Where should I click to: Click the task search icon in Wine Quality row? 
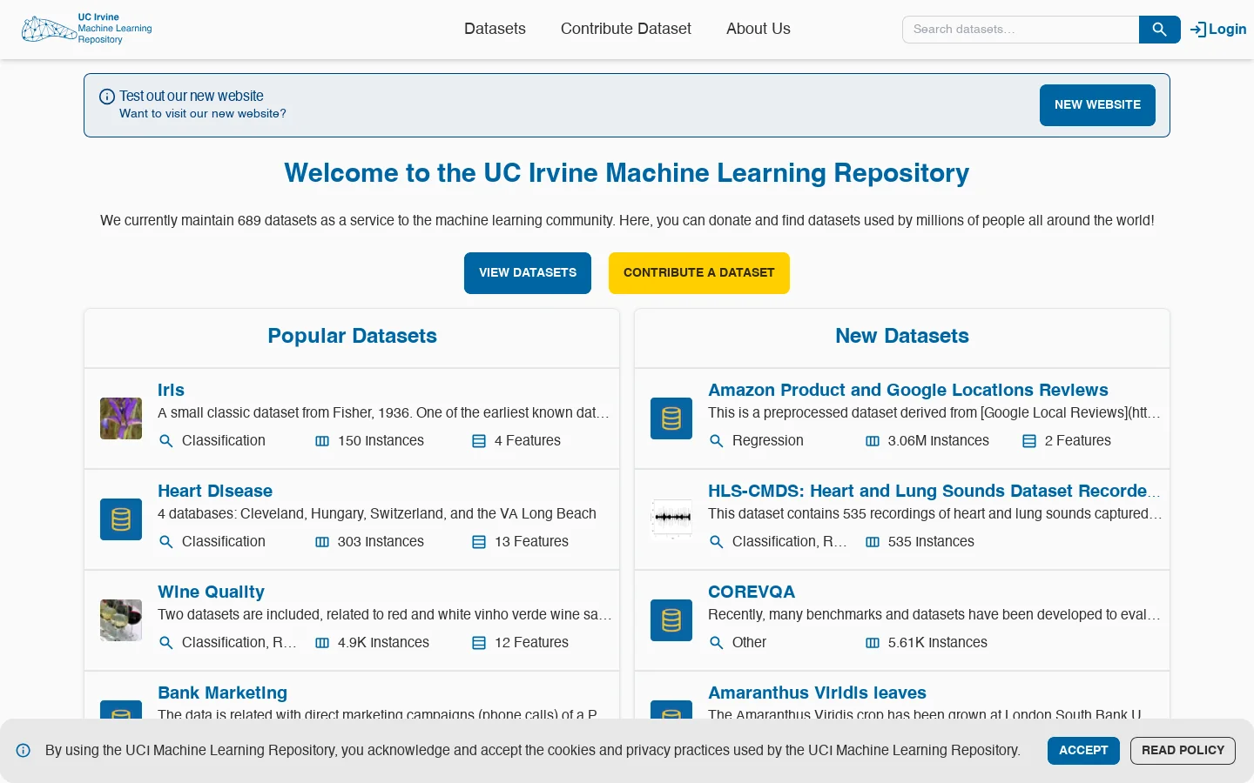166,643
